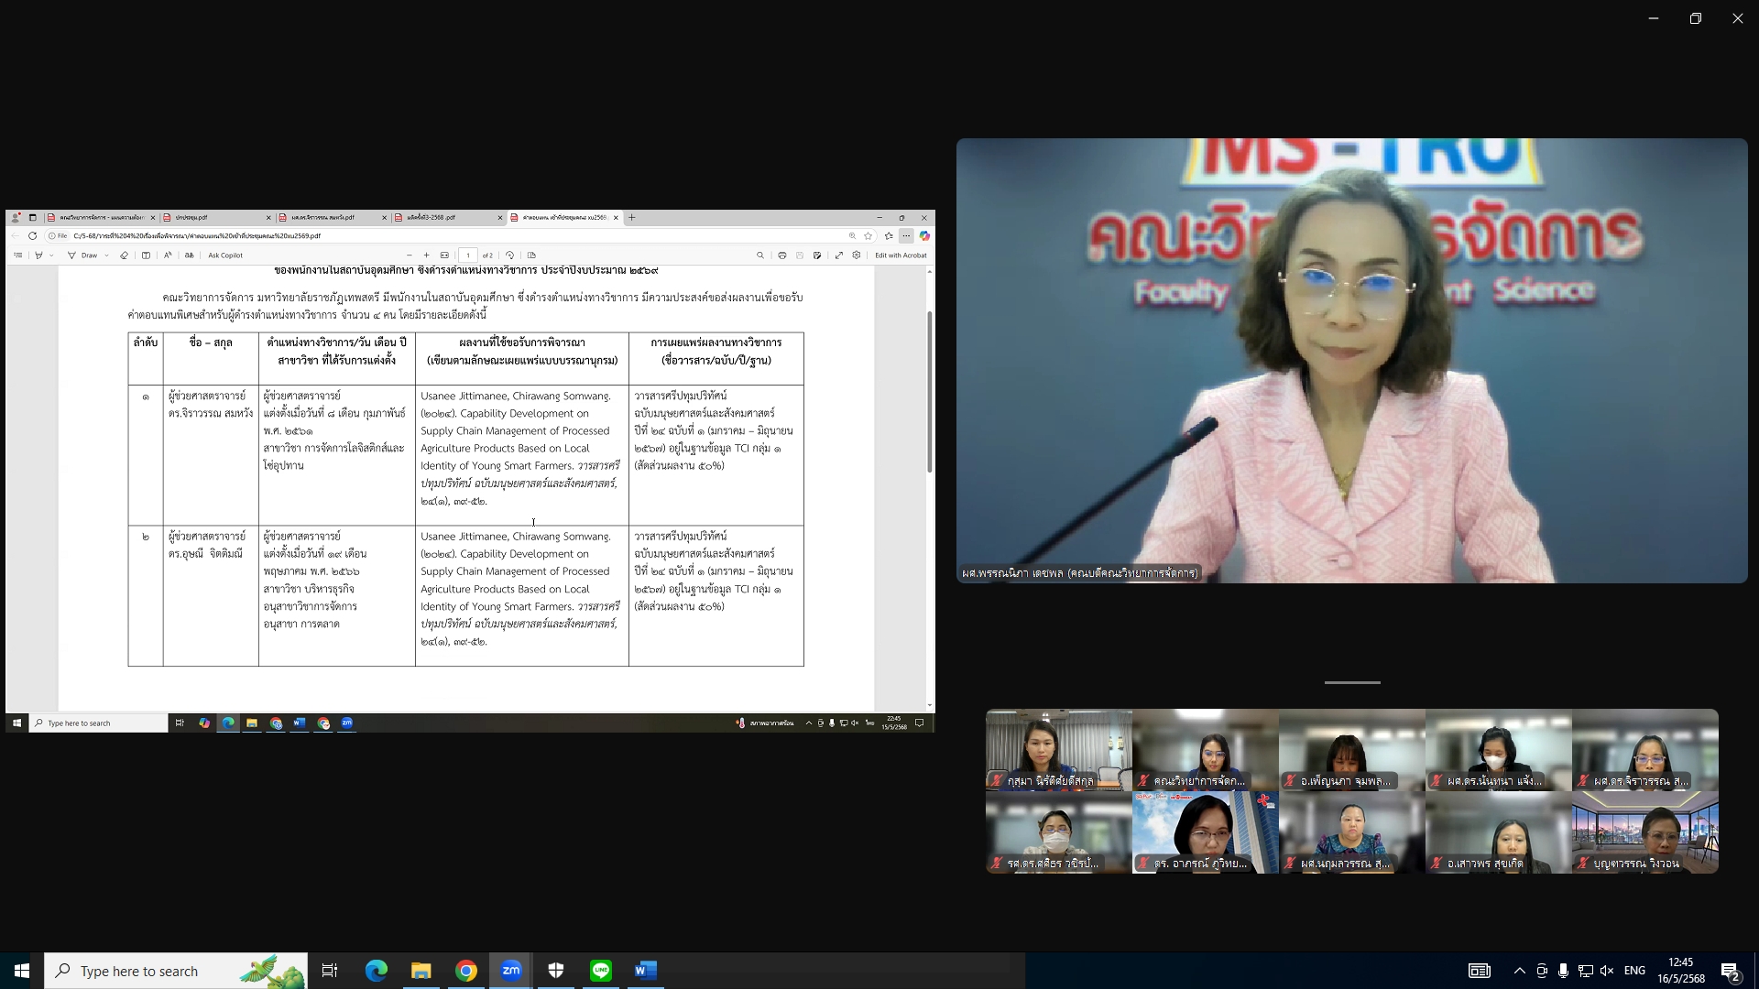
Task: Click the Zoom icon in the Windows taskbar
Action: tap(511, 971)
